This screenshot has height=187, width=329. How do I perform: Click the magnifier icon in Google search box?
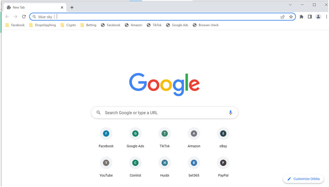[99, 113]
